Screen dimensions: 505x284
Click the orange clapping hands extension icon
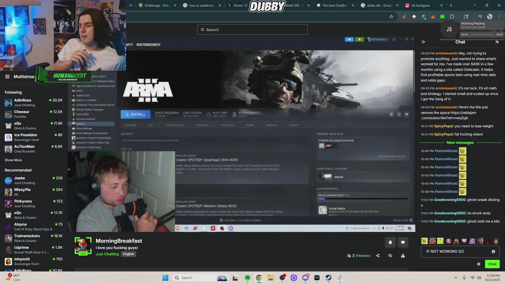tap(404, 17)
